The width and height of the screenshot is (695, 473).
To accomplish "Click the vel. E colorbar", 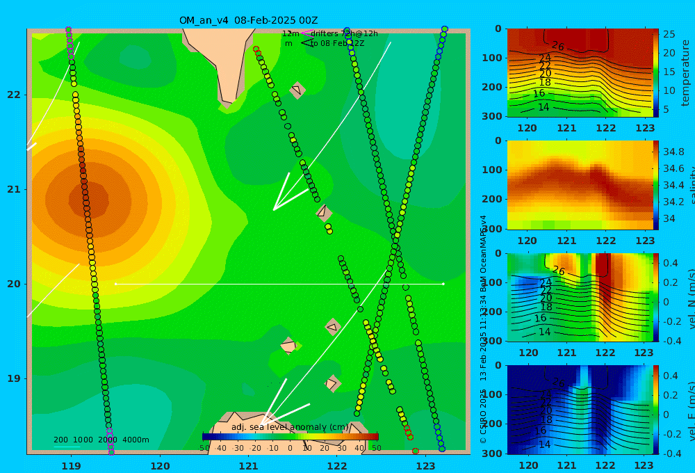I will [x=656, y=410].
